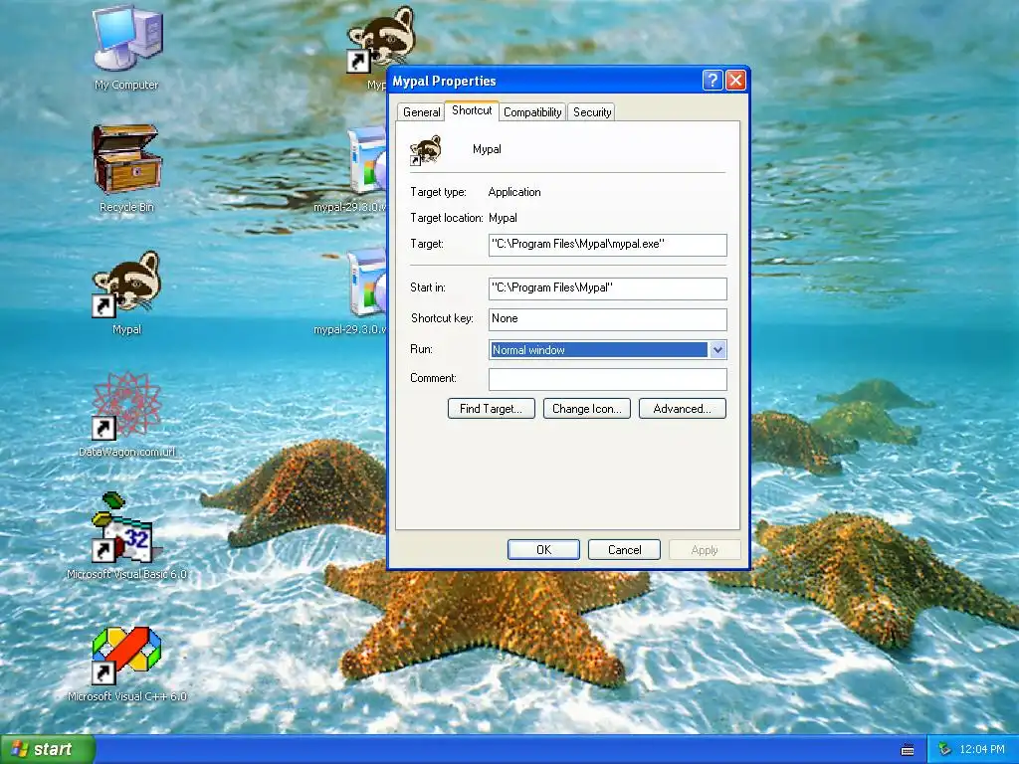Select the Shortcut tab
The width and height of the screenshot is (1019, 764).
point(472,110)
